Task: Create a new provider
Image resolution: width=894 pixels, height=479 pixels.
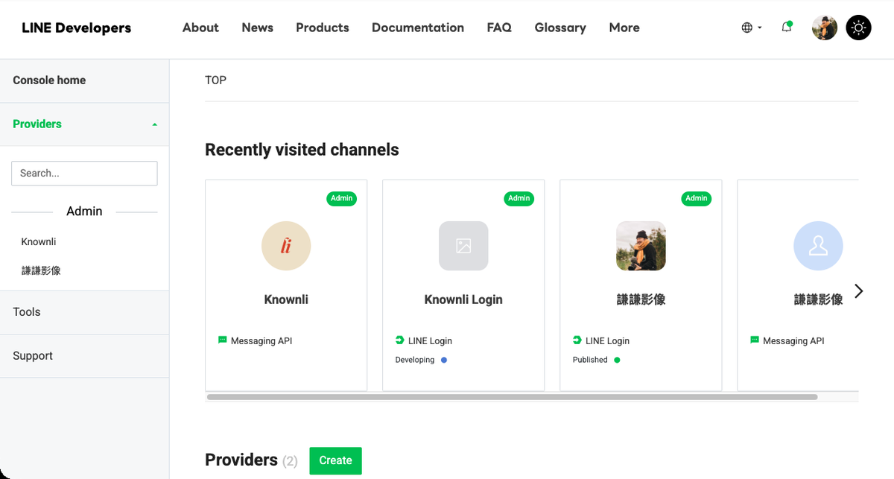Action: pos(335,460)
